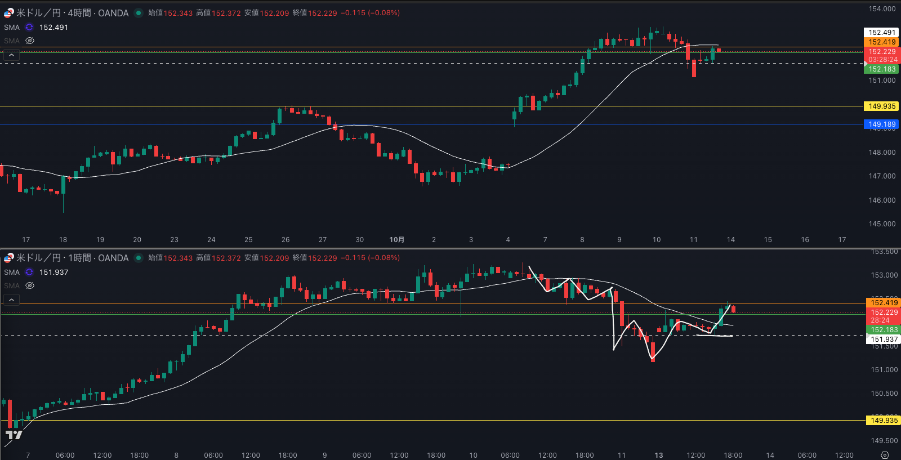Screen dimensions: 901x460
Task: Select the SMA 151.937 indicator label
Action: pyautogui.click(x=12, y=272)
